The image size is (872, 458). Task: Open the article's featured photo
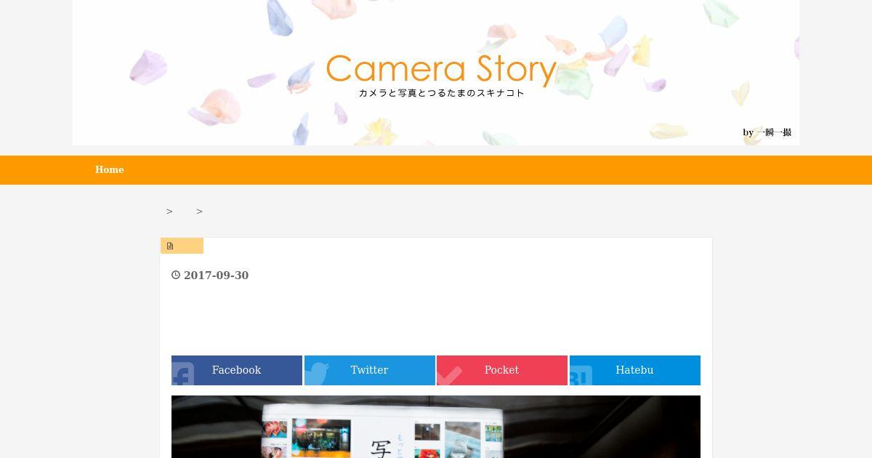pyautogui.click(x=436, y=427)
